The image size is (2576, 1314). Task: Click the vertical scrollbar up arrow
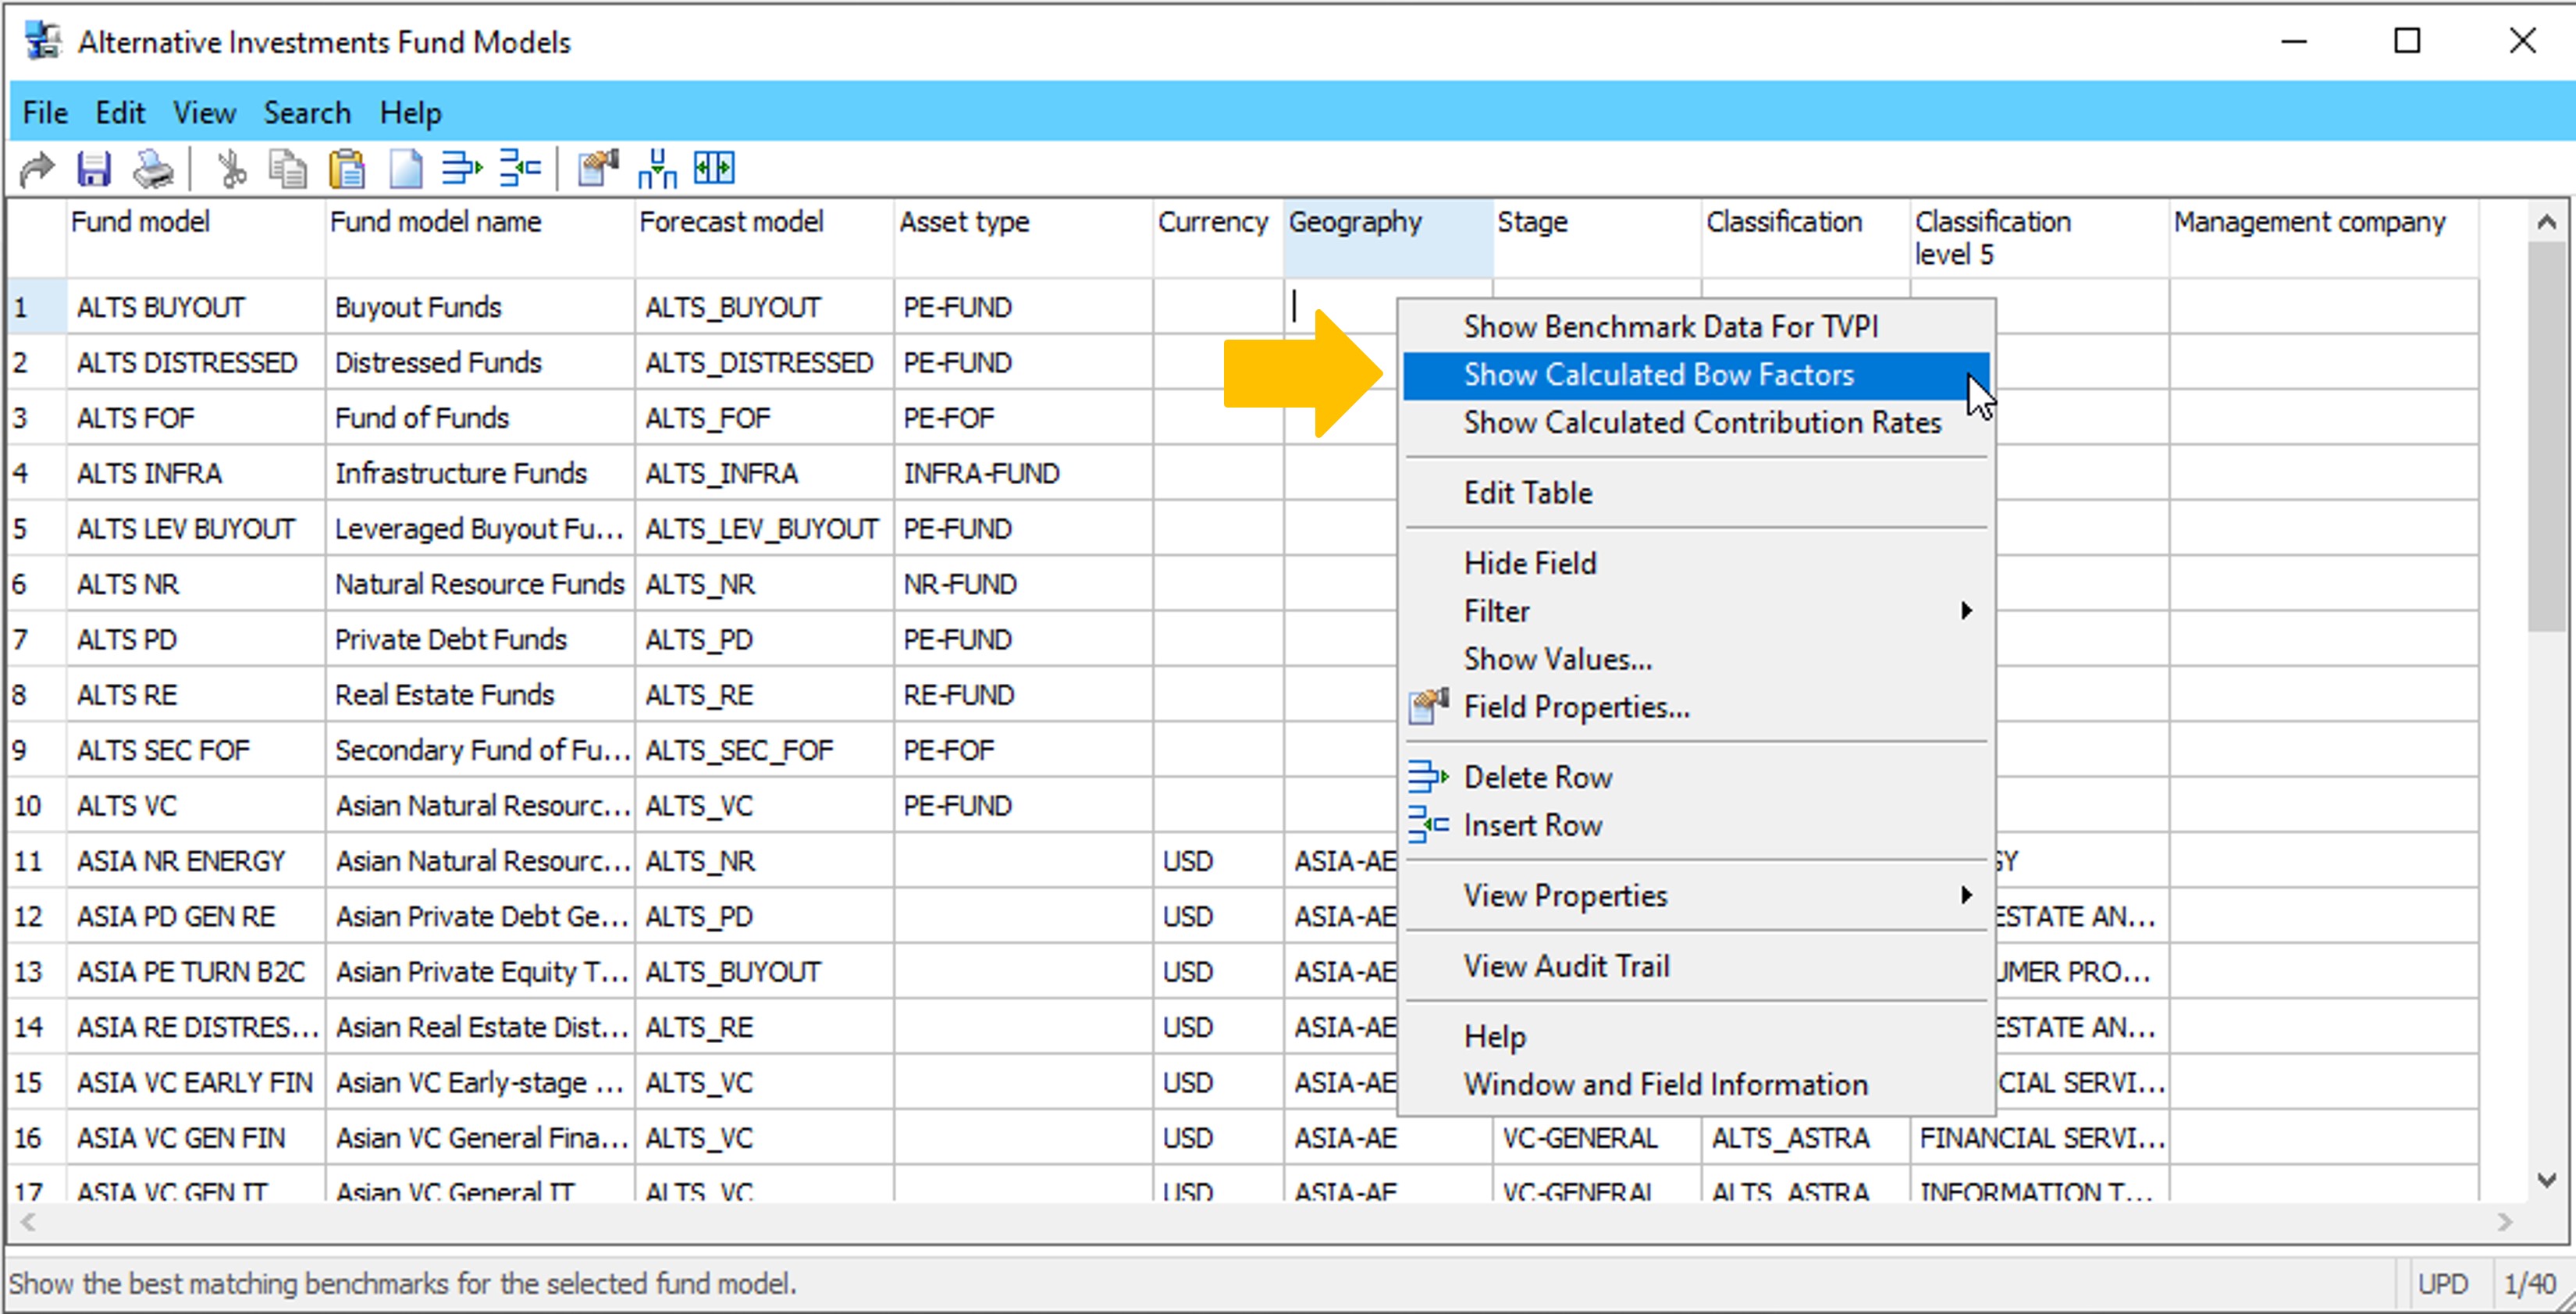[2546, 222]
